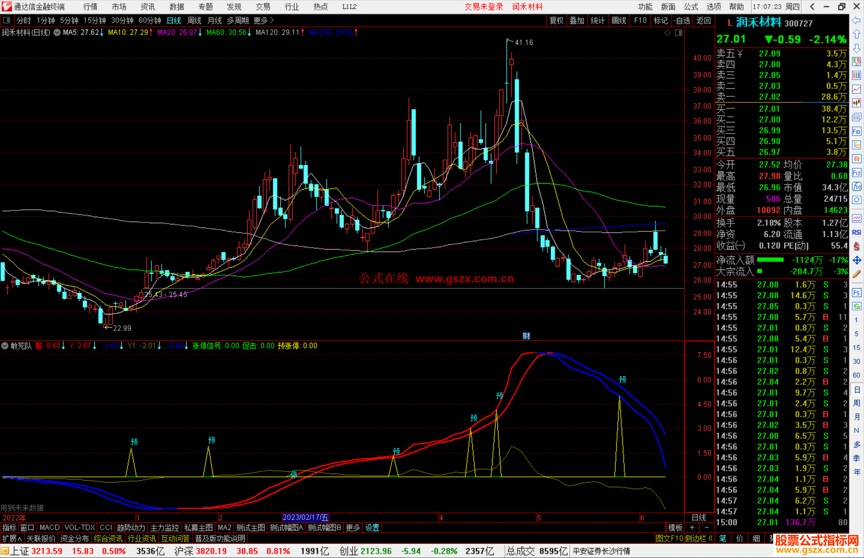
Task: Open the candlestick chart icon in sidebar
Action: (x=856, y=103)
